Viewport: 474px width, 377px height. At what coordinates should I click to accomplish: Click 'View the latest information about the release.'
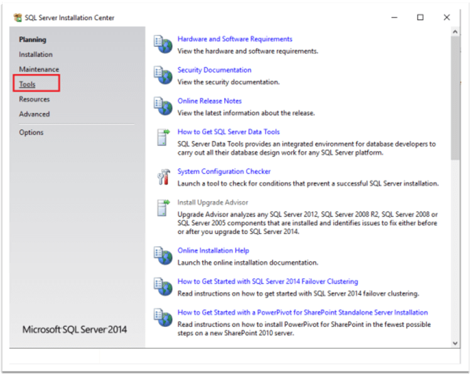pyautogui.click(x=246, y=113)
